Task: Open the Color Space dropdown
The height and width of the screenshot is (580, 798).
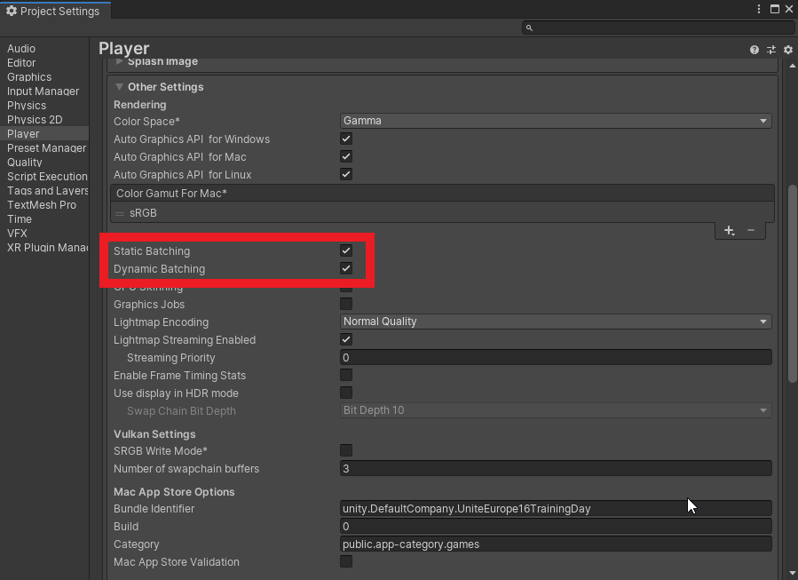Action: coord(556,121)
